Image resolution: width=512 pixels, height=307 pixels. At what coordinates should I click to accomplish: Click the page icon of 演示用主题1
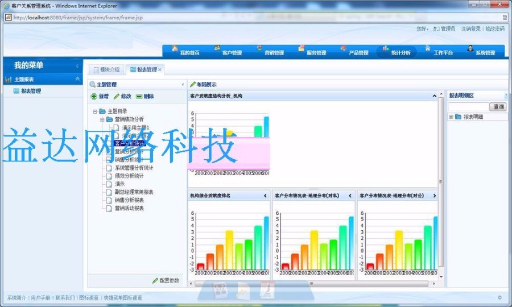click(x=116, y=127)
